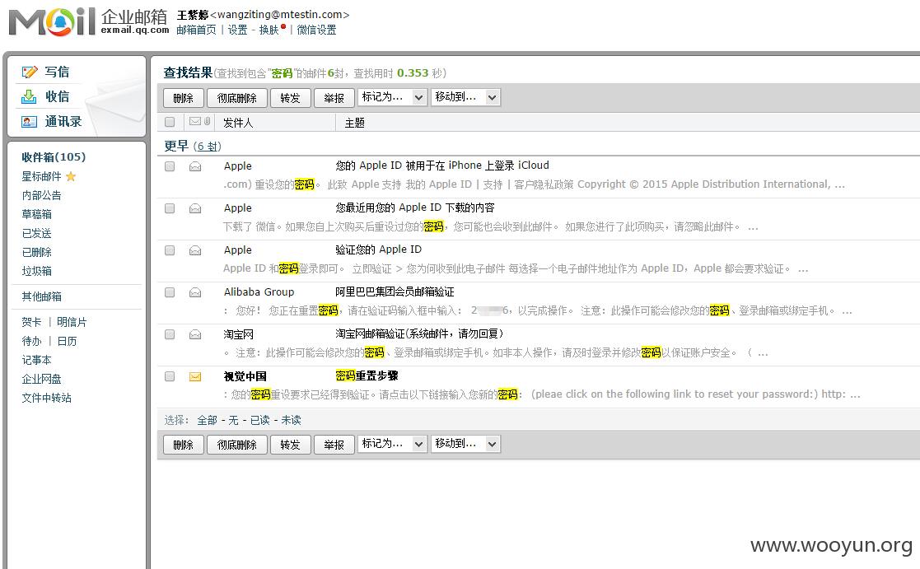
Task: Check the 验证您的 Apple ID email checkbox
Action: point(170,250)
